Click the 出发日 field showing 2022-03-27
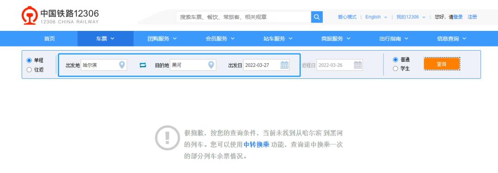The height and width of the screenshot is (173, 498). click(266, 65)
